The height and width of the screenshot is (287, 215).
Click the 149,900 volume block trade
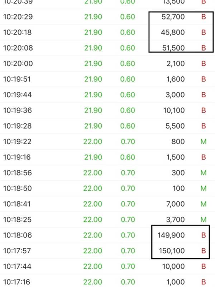(x=171, y=235)
